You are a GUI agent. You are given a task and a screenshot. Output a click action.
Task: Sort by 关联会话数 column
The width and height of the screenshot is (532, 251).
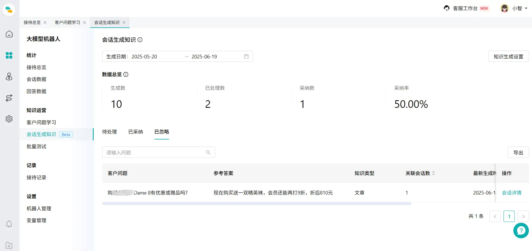point(434,173)
